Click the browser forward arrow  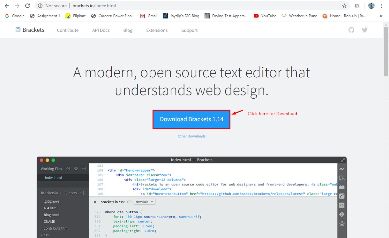point(17,6)
